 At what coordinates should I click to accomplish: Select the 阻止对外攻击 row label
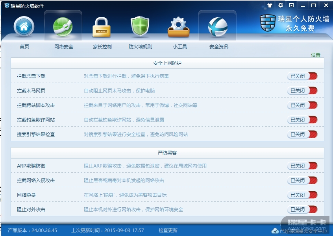31,210
